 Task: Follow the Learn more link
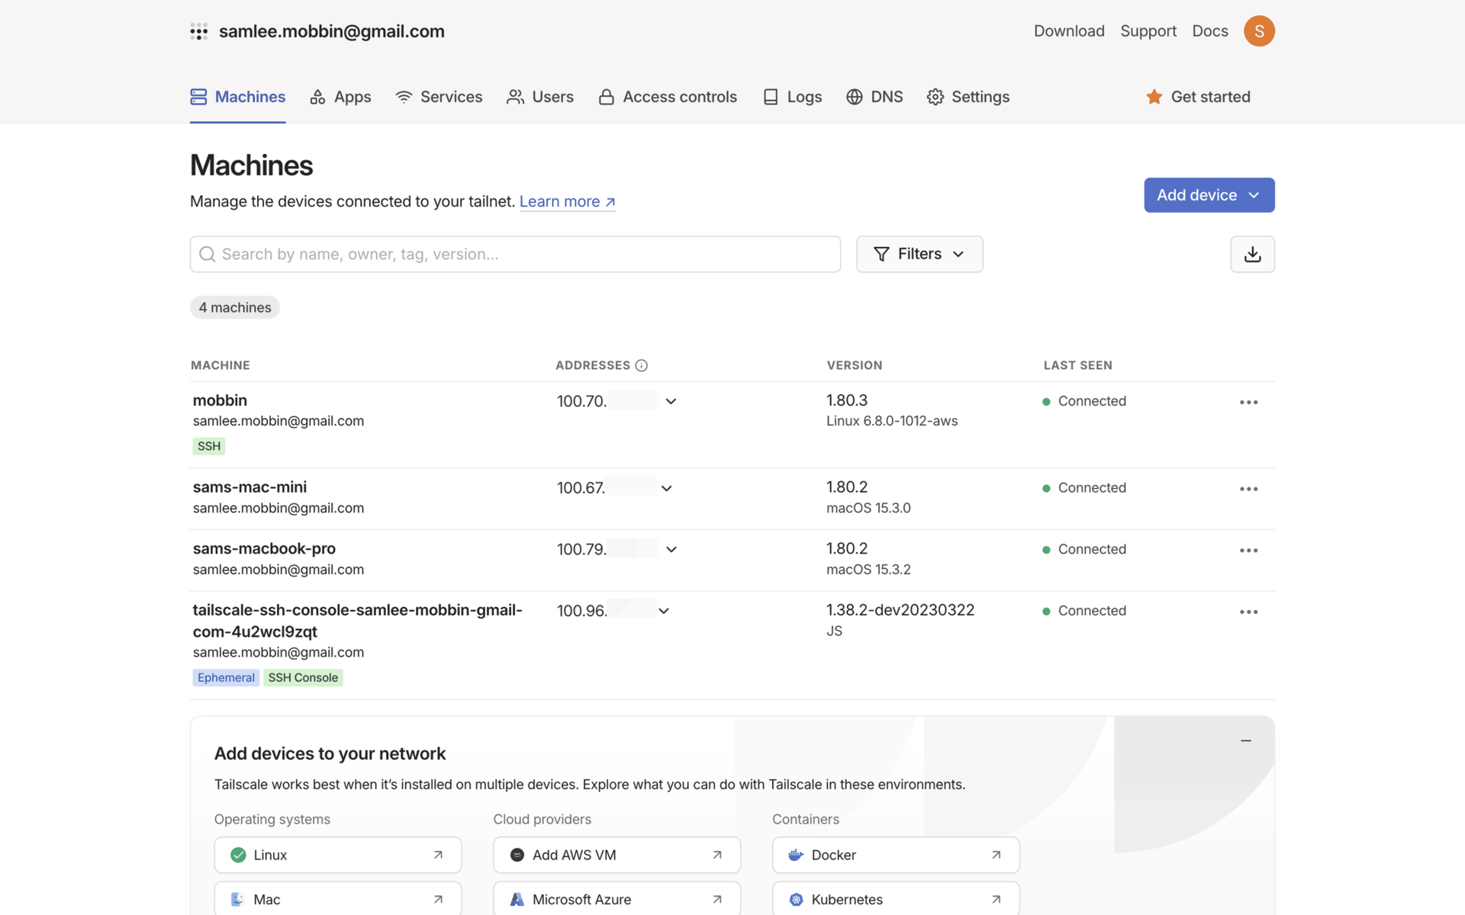tap(567, 201)
